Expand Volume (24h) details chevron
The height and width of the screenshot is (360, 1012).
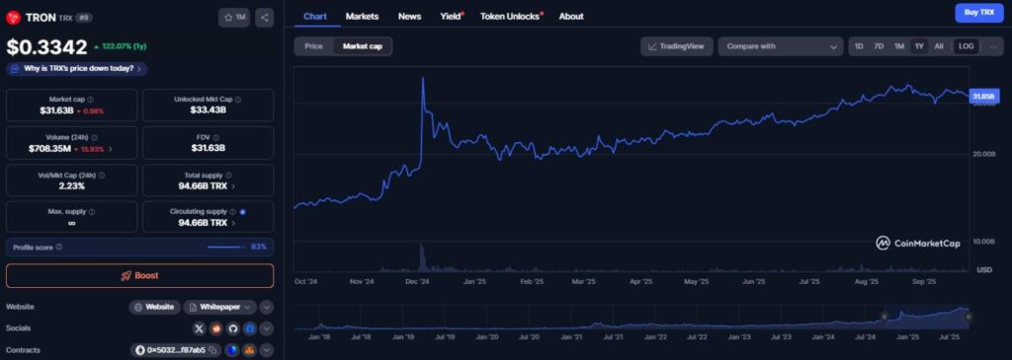click(110, 149)
